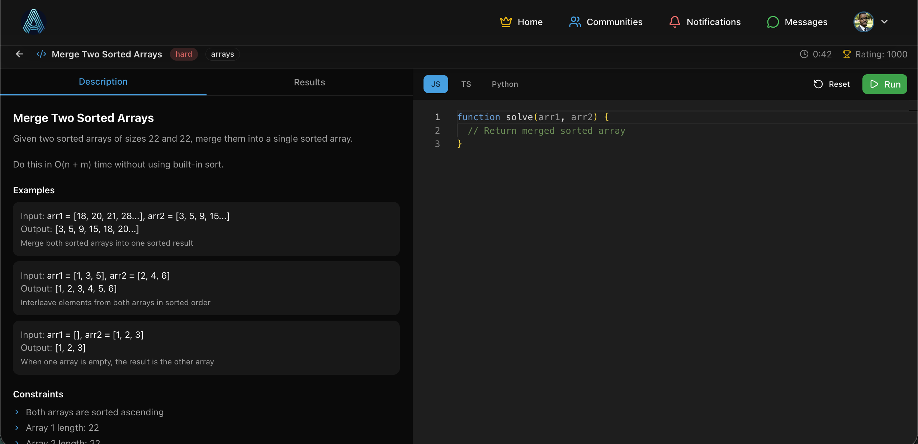The width and height of the screenshot is (918, 444).
Task: Select the Python language tab
Action: [505, 84]
